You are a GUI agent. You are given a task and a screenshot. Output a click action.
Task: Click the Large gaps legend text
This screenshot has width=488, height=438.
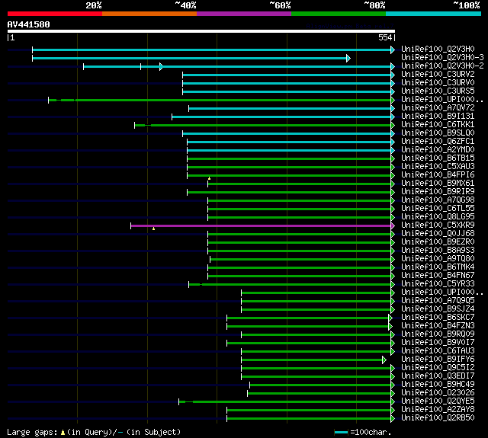(94, 432)
